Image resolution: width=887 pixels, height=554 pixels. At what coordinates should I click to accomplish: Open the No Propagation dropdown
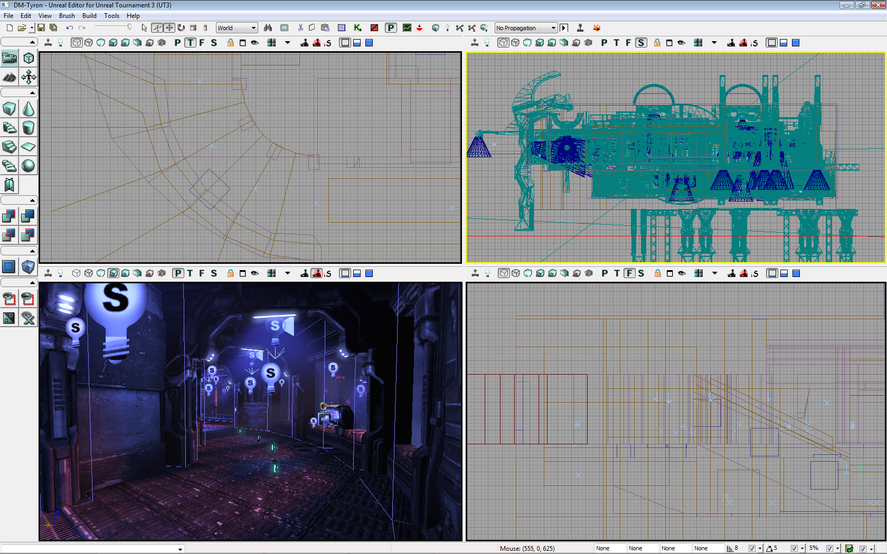(526, 28)
